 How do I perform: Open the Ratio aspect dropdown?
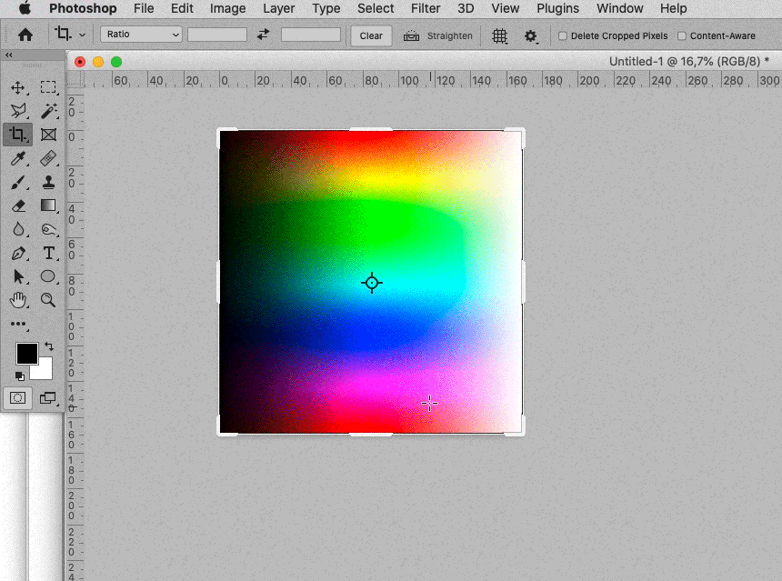tap(140, 34)
